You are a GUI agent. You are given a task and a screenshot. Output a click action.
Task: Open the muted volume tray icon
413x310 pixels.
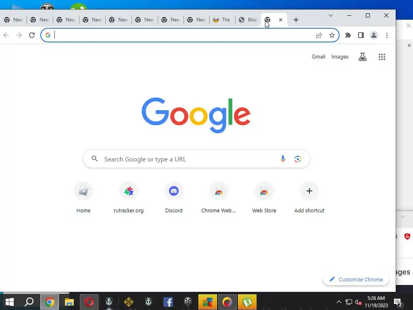click(358, 302)
